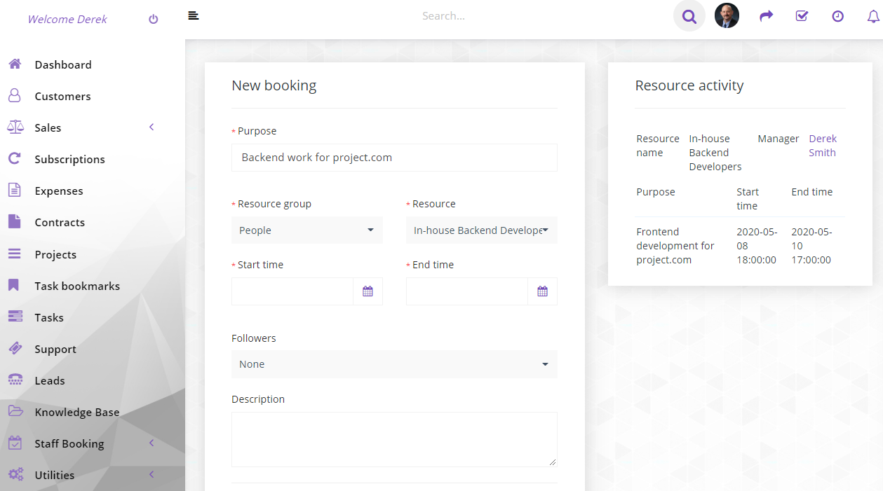This screenshot has height=491, width=883.
Task: Open Derek Smith manager link
Action: [x=823, y=146]
